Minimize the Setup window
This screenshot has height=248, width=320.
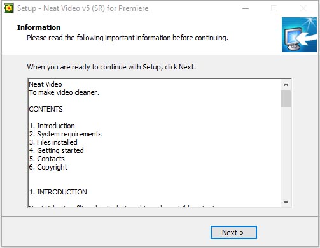[x=246, y=8]
